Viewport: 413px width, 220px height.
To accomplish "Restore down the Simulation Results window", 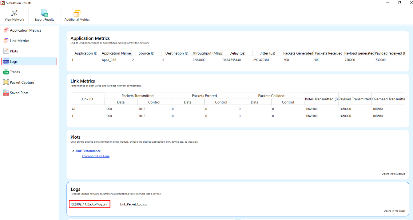I will point(399,3).
